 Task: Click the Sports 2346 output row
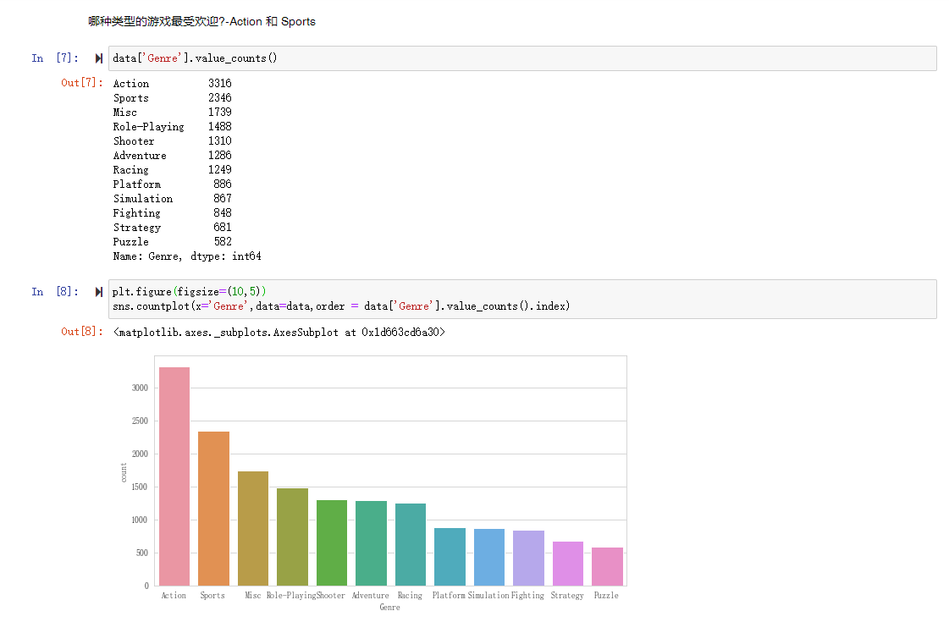pos(172,98)
